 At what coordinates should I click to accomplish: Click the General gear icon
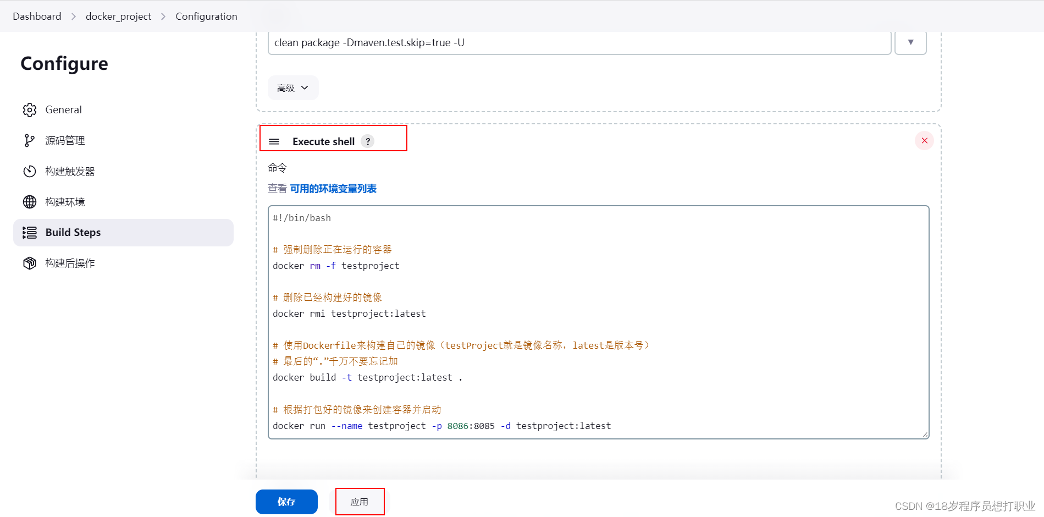(30, 110)
